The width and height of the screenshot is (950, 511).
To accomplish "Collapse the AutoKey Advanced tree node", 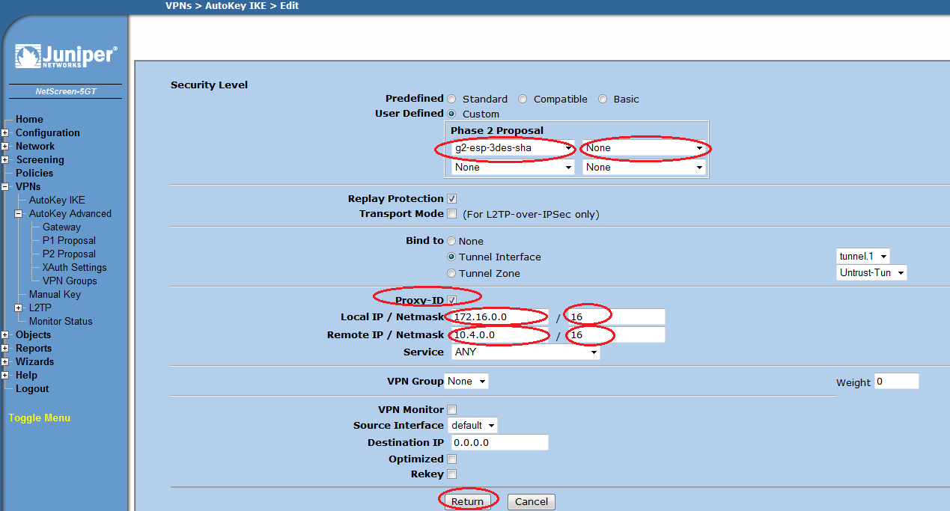I will (19, 214).
